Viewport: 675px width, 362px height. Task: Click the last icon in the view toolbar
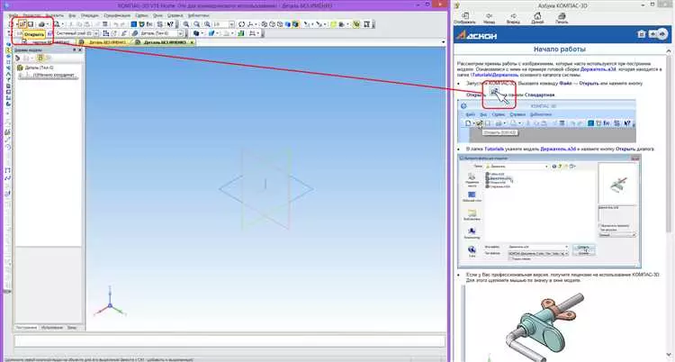[367, 24]
